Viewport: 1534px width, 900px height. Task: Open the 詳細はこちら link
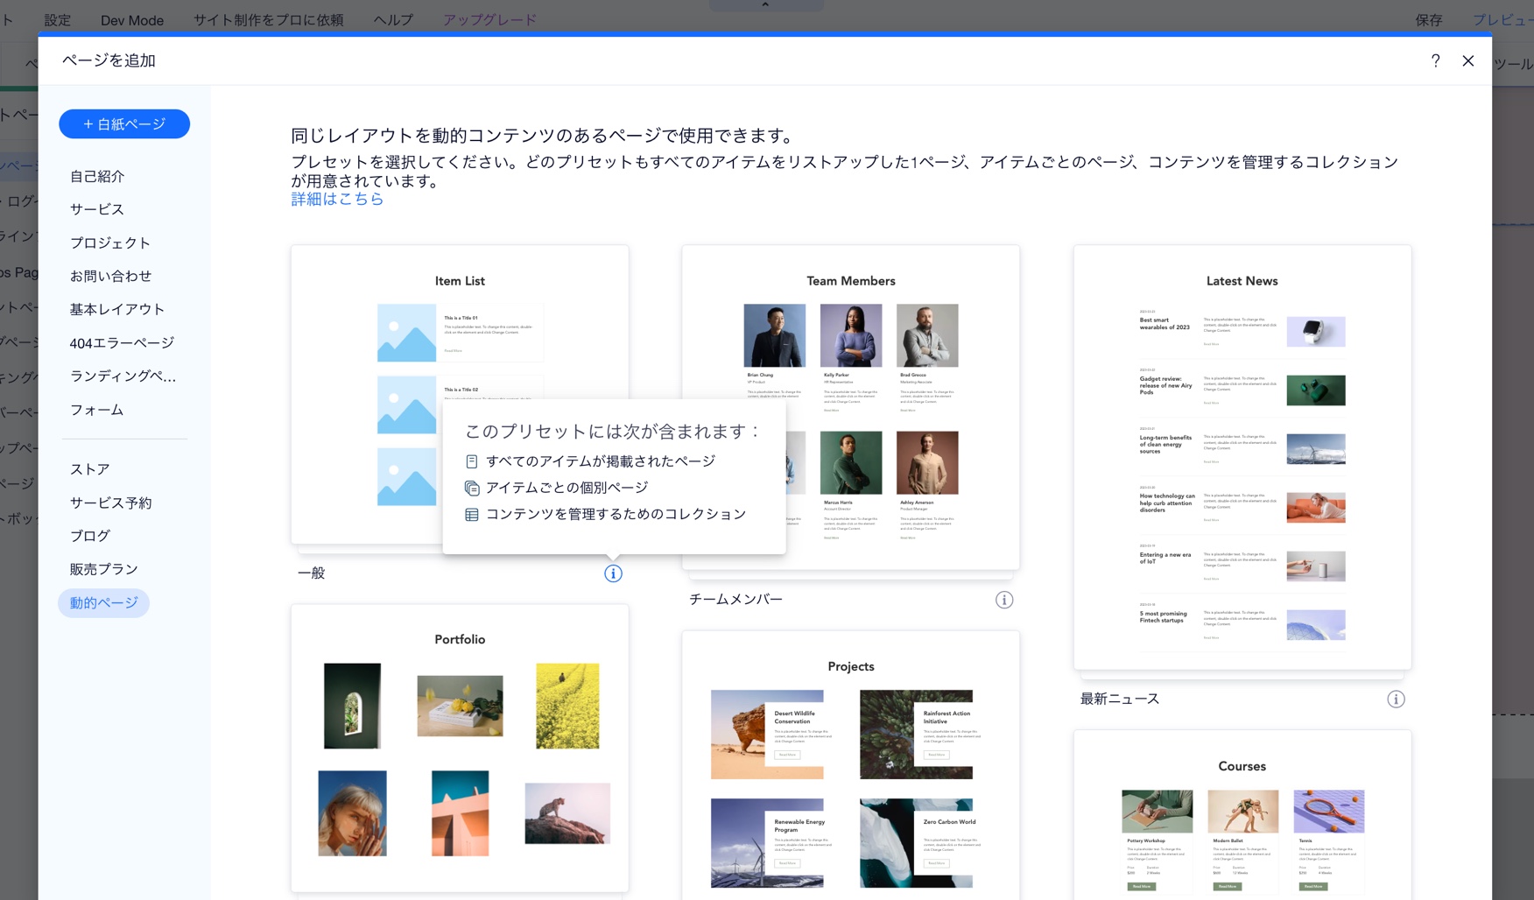(x=336, y=199)
